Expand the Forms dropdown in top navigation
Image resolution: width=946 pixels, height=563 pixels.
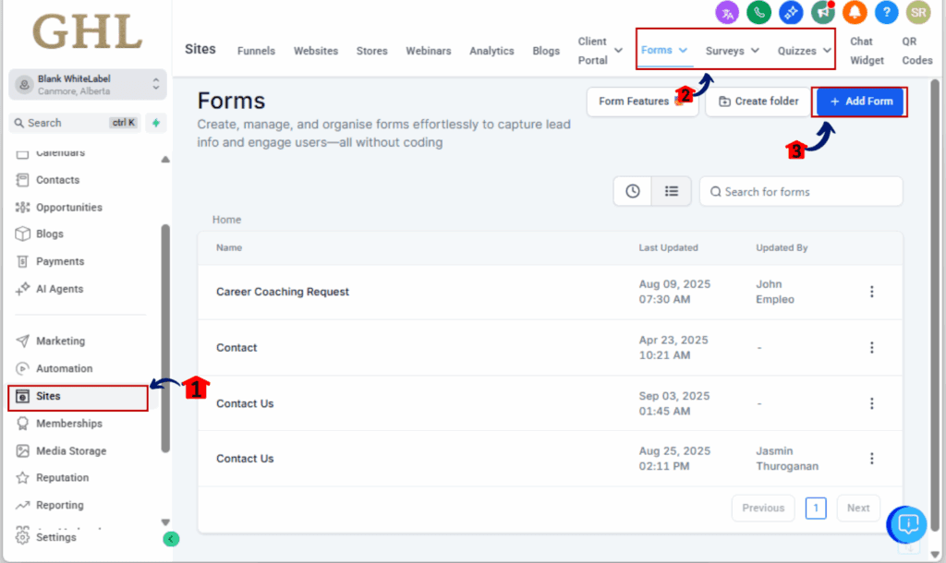click(x=665, y=50)
